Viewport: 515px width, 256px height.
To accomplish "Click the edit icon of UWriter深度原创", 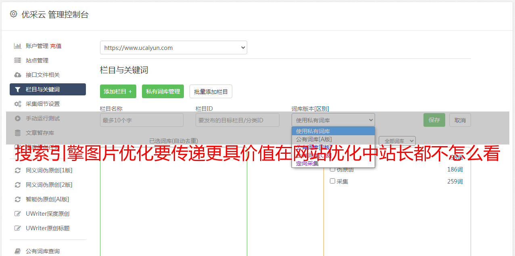I will click(18, 214).
